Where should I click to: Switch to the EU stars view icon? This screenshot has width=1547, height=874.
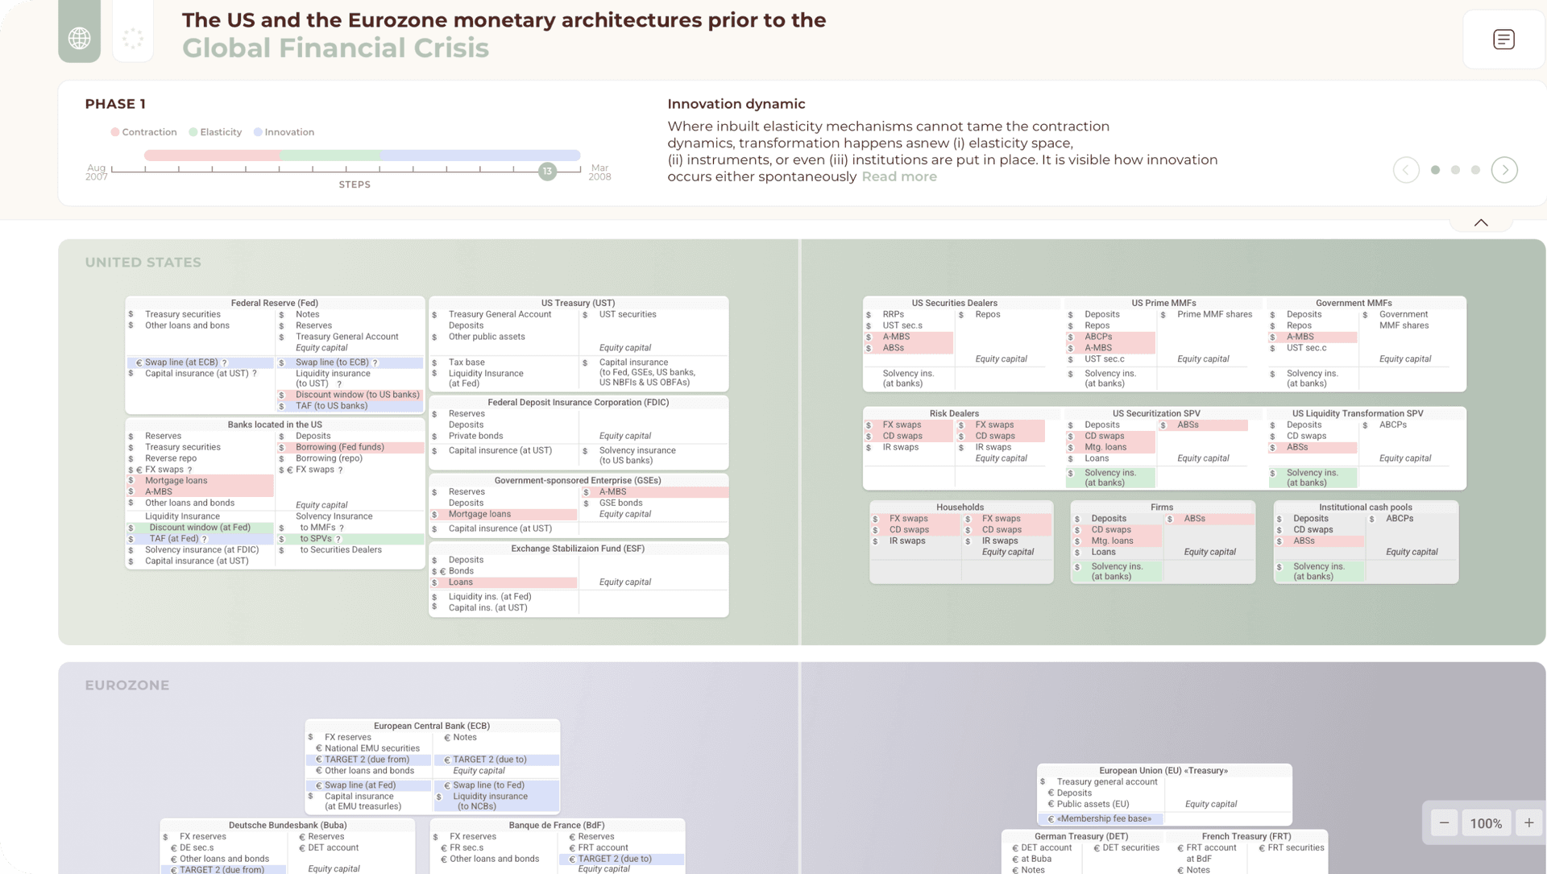coord(132,36)
